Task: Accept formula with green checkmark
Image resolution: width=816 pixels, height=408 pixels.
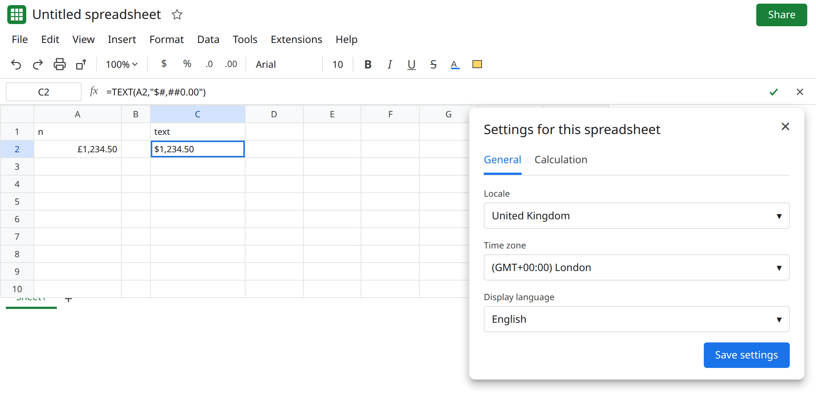Action: pyautogui.click(x=774, y=92)
